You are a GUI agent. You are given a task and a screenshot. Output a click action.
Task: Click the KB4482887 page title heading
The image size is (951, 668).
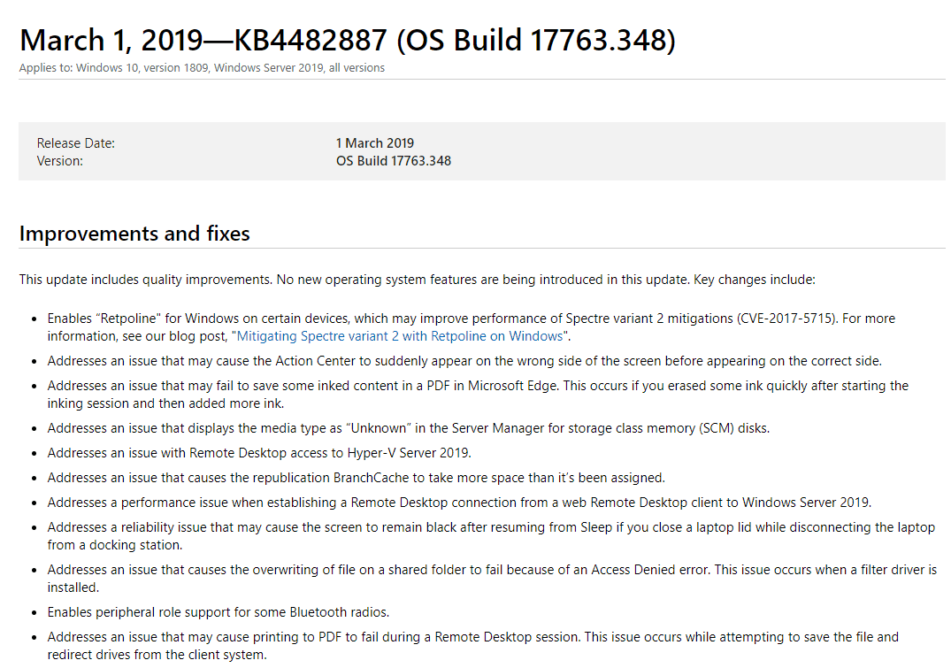348,40
